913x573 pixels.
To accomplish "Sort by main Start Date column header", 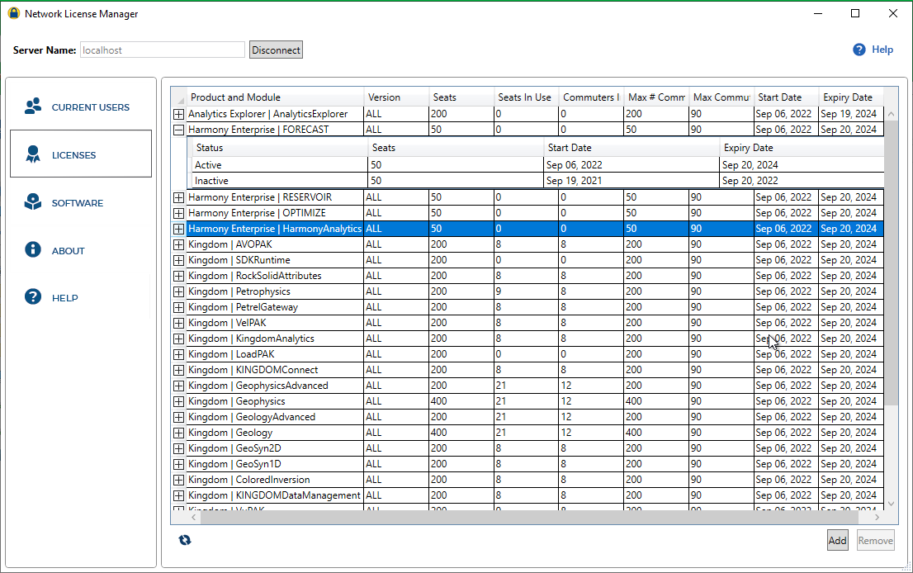I will click(786, 97).
